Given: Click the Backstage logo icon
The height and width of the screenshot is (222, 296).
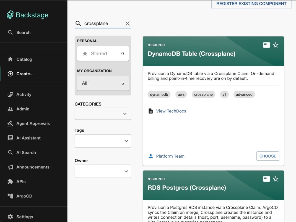Looking at the screenshot, I should 10,15.
